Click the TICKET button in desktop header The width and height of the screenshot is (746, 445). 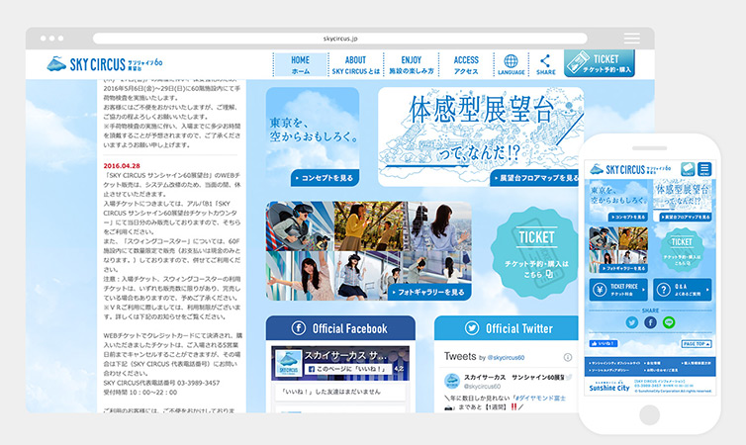pyautogui.click(x=600, y=63)
